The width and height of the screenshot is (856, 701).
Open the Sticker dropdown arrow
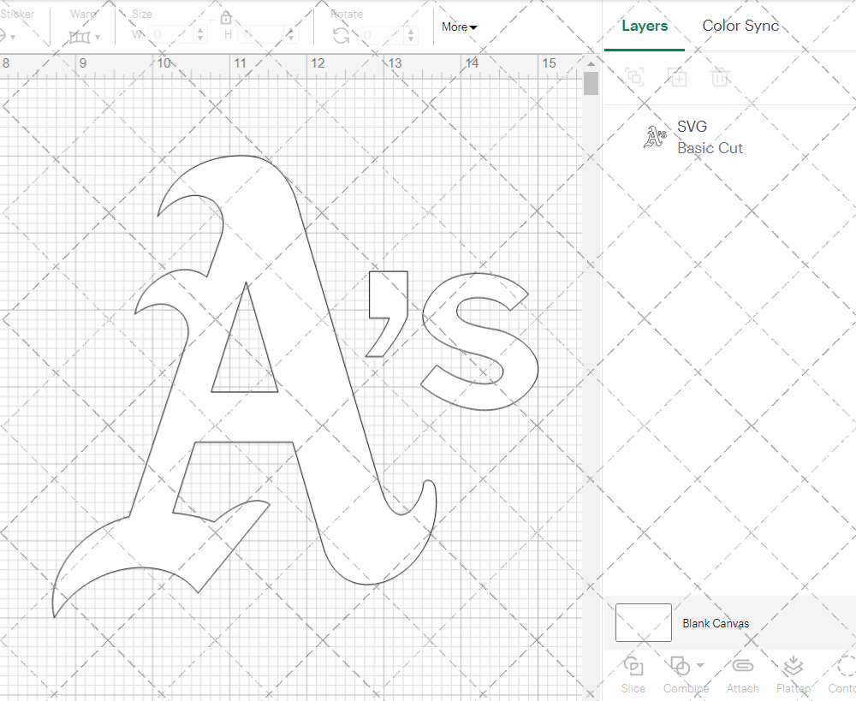point(12,37)
